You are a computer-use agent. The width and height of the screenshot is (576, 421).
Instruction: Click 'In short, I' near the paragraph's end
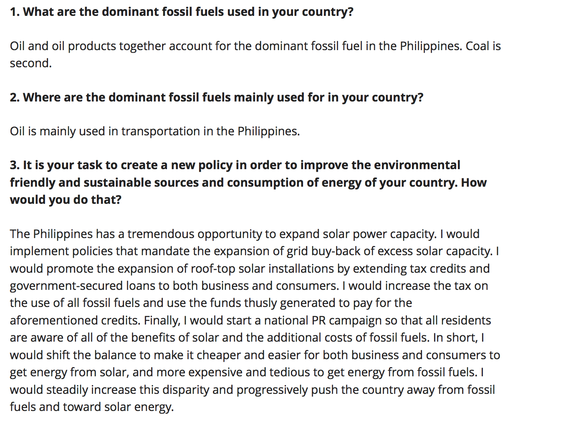pyautogui.click(x=459, y=337)
